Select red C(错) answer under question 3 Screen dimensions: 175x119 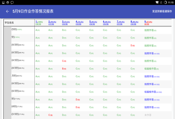tap(64, 61)
